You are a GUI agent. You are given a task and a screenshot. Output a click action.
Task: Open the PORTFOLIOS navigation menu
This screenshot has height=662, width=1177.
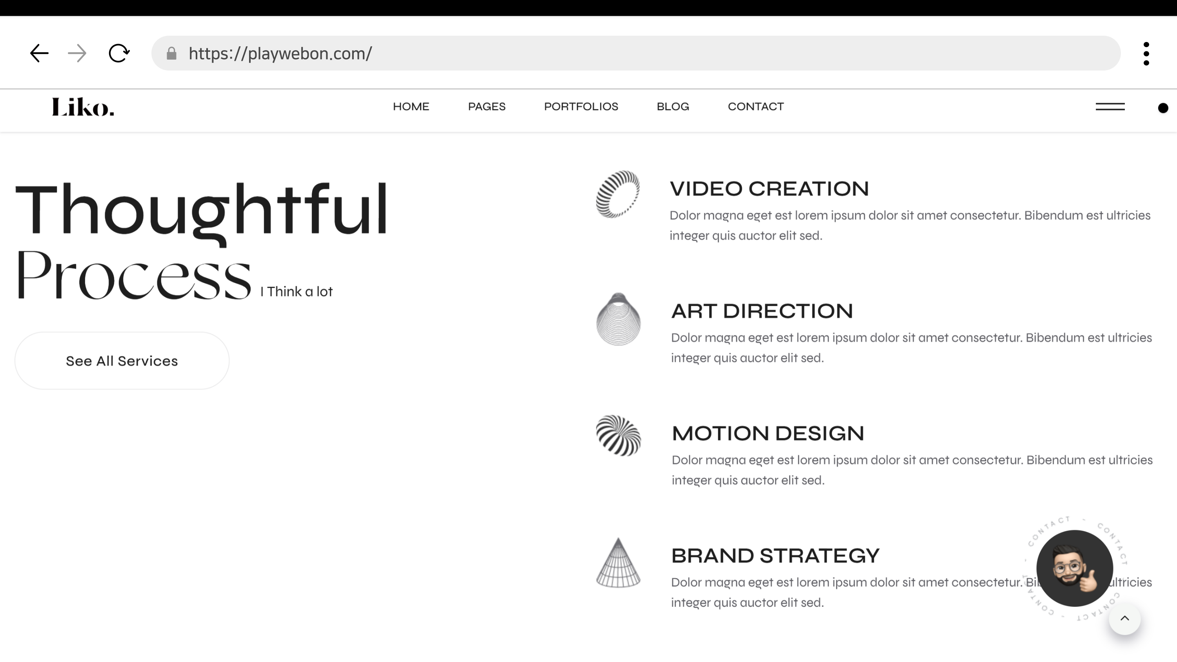pos(581,107)
